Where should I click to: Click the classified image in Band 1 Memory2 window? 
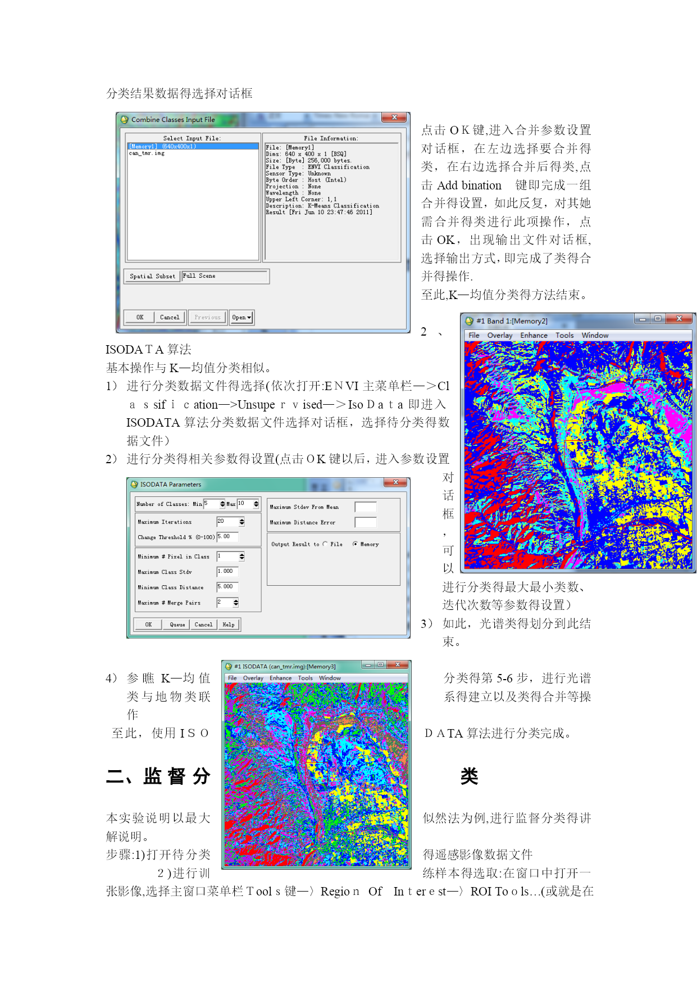click(x=578, y=455)
